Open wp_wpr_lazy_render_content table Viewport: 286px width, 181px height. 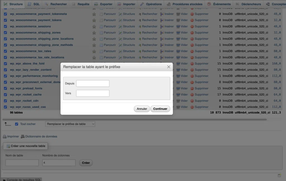31,70
